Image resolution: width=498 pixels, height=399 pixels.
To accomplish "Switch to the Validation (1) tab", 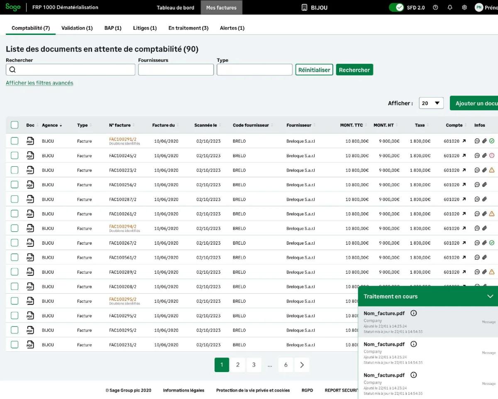I will coord(77,28).
